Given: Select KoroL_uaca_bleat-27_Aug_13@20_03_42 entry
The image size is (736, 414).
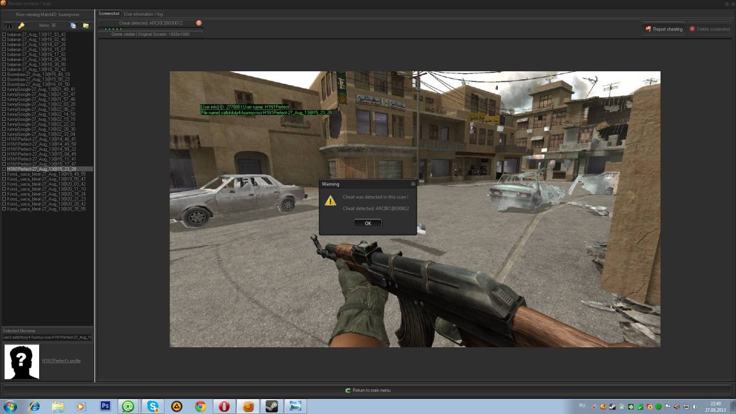Looking at the screenshot, I should pyautogui.click(x=47, y=184).
